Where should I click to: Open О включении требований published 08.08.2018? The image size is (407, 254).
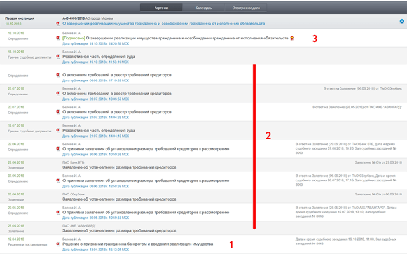pyautogui.click(x=117, y=75)
